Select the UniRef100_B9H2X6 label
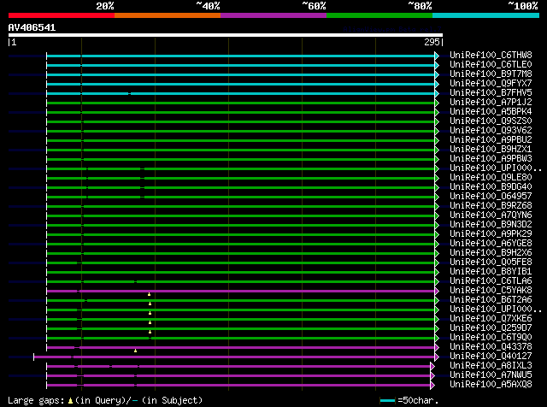 click(x=491, y=253)
